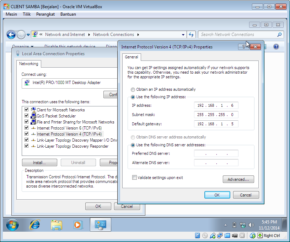This screenshot has width=290, height=242.
Task: Uncheck QoS Packet Scheduler
Action: [x=26, y=116]
